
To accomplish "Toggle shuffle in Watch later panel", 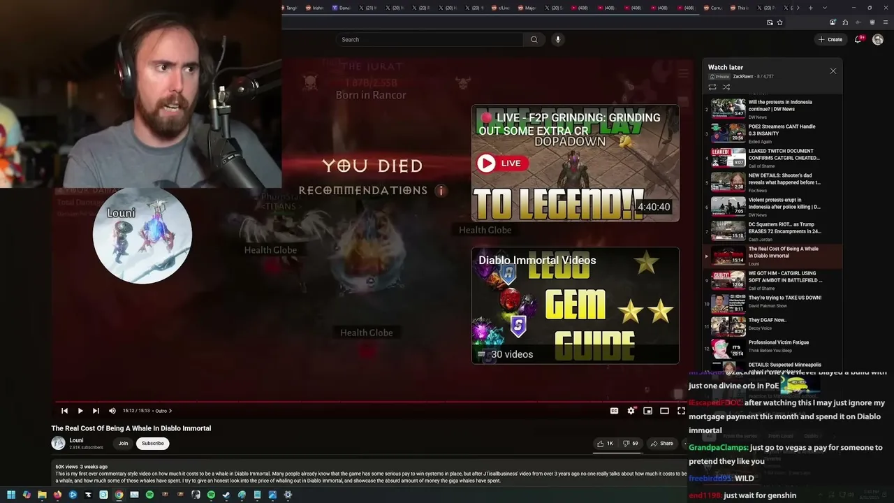I will 726,87.
